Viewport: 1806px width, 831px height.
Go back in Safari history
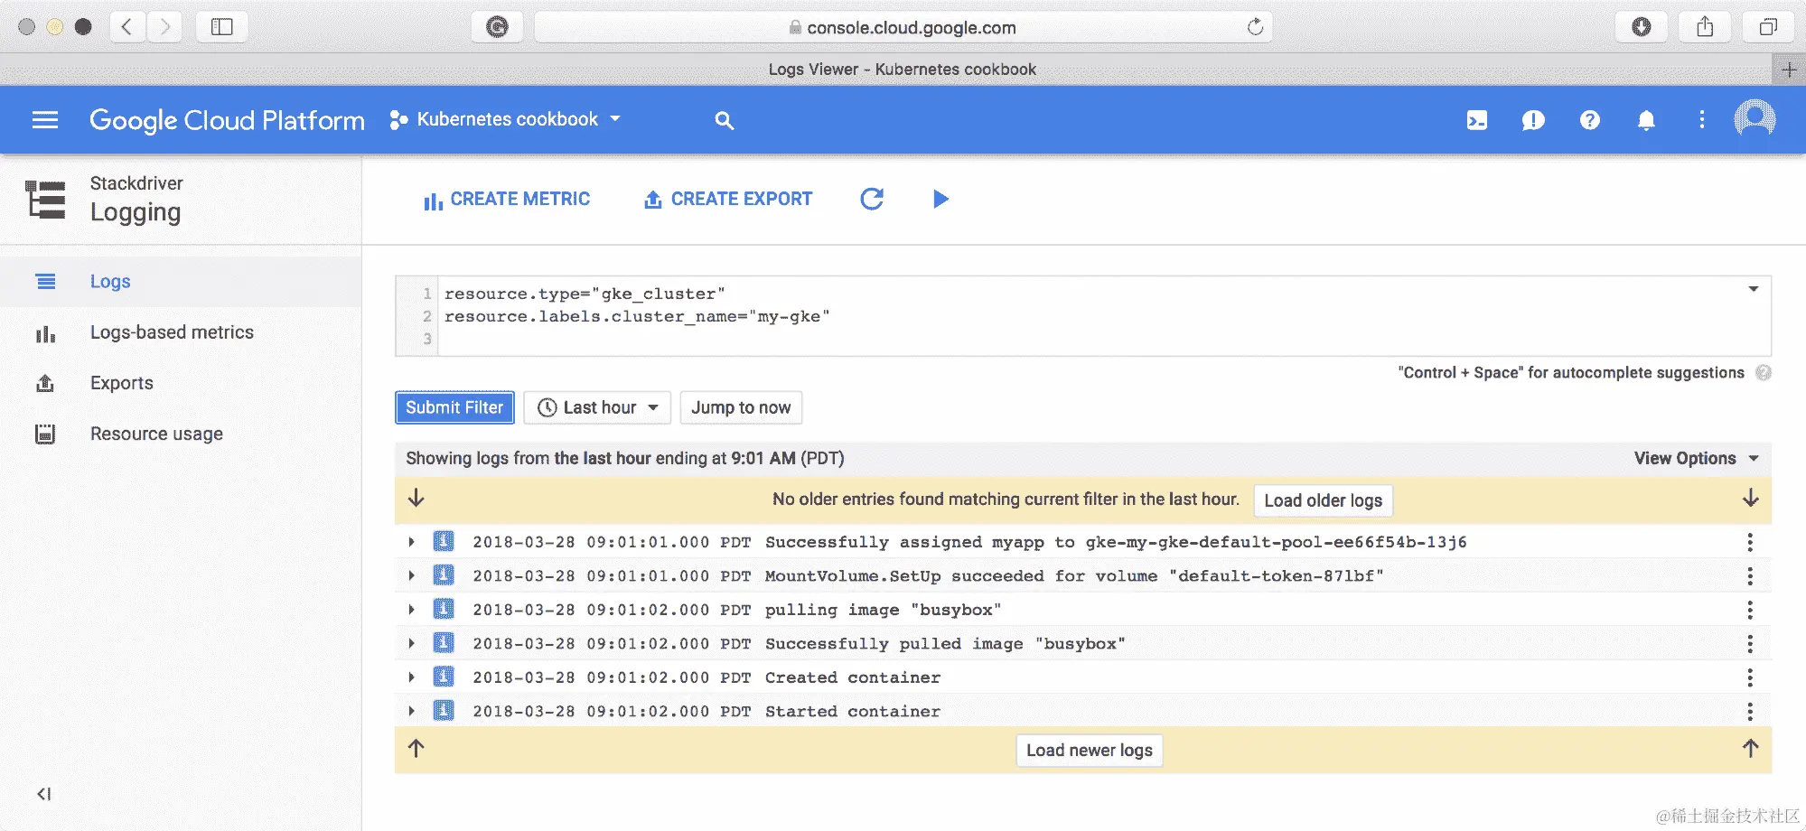pyautogui.click(x=127, y=27)
